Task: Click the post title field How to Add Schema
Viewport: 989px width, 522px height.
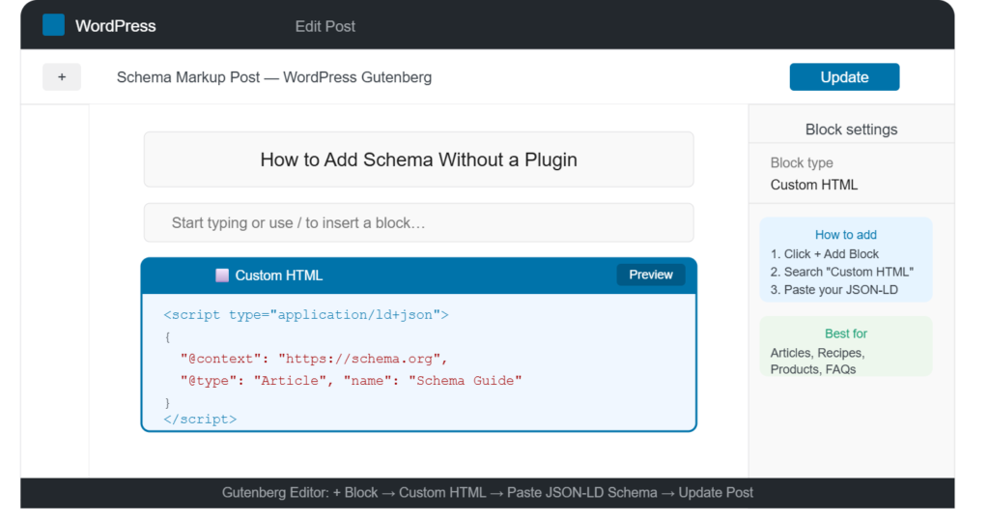Action: (x=419, y=159)
